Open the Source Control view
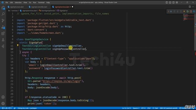Image resolution: width=196 pixels, height=110 pixels. coord(3,20)
